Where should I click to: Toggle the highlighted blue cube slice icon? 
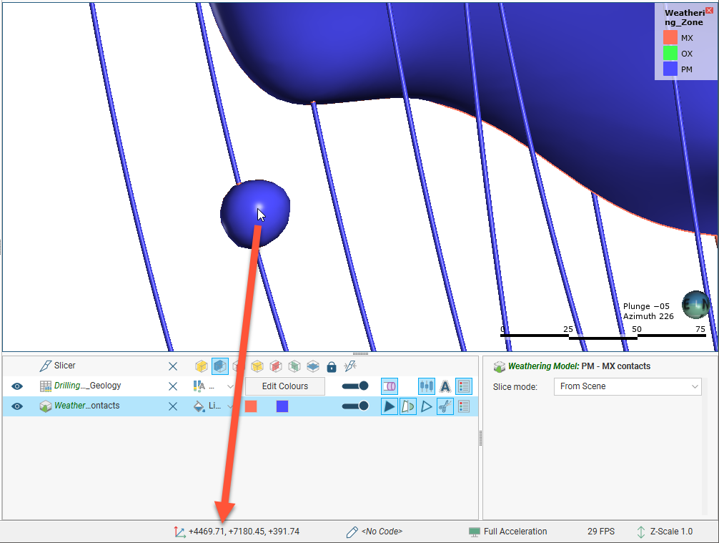(220, 366)
